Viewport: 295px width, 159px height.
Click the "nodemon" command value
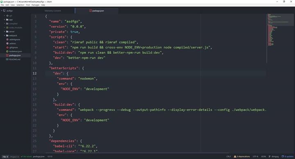click(x=87, y=79)
